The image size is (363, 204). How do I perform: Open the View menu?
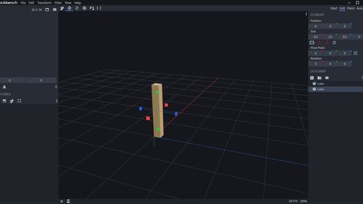[x=68, y=3]
